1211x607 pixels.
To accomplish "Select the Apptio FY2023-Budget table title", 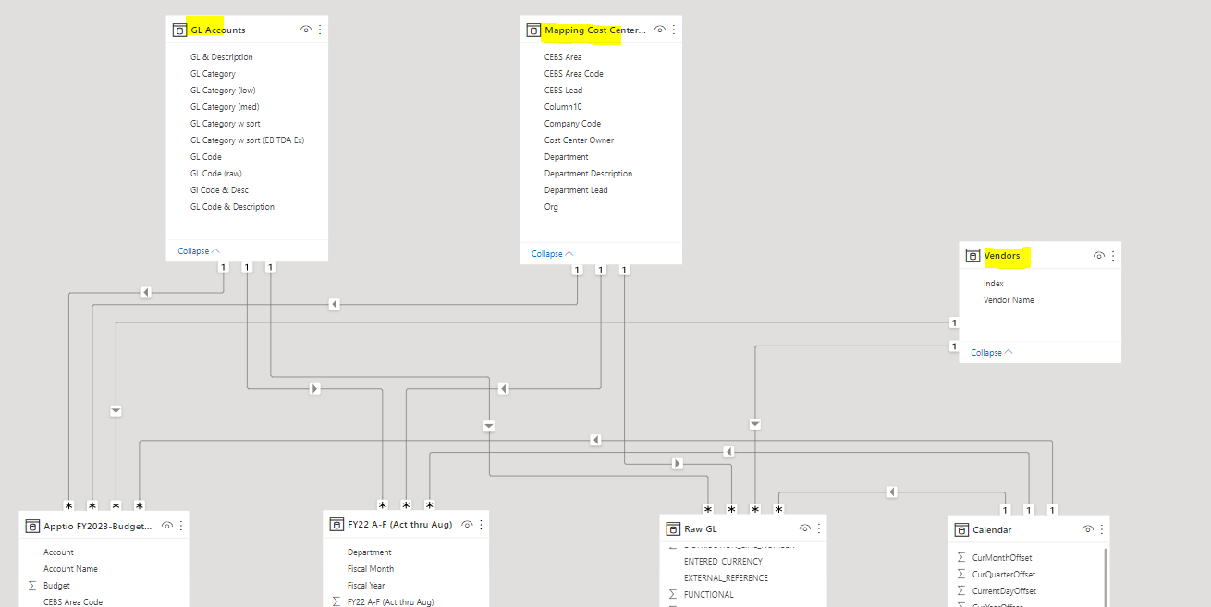I will pyautogui.click(x=98, y=526).
